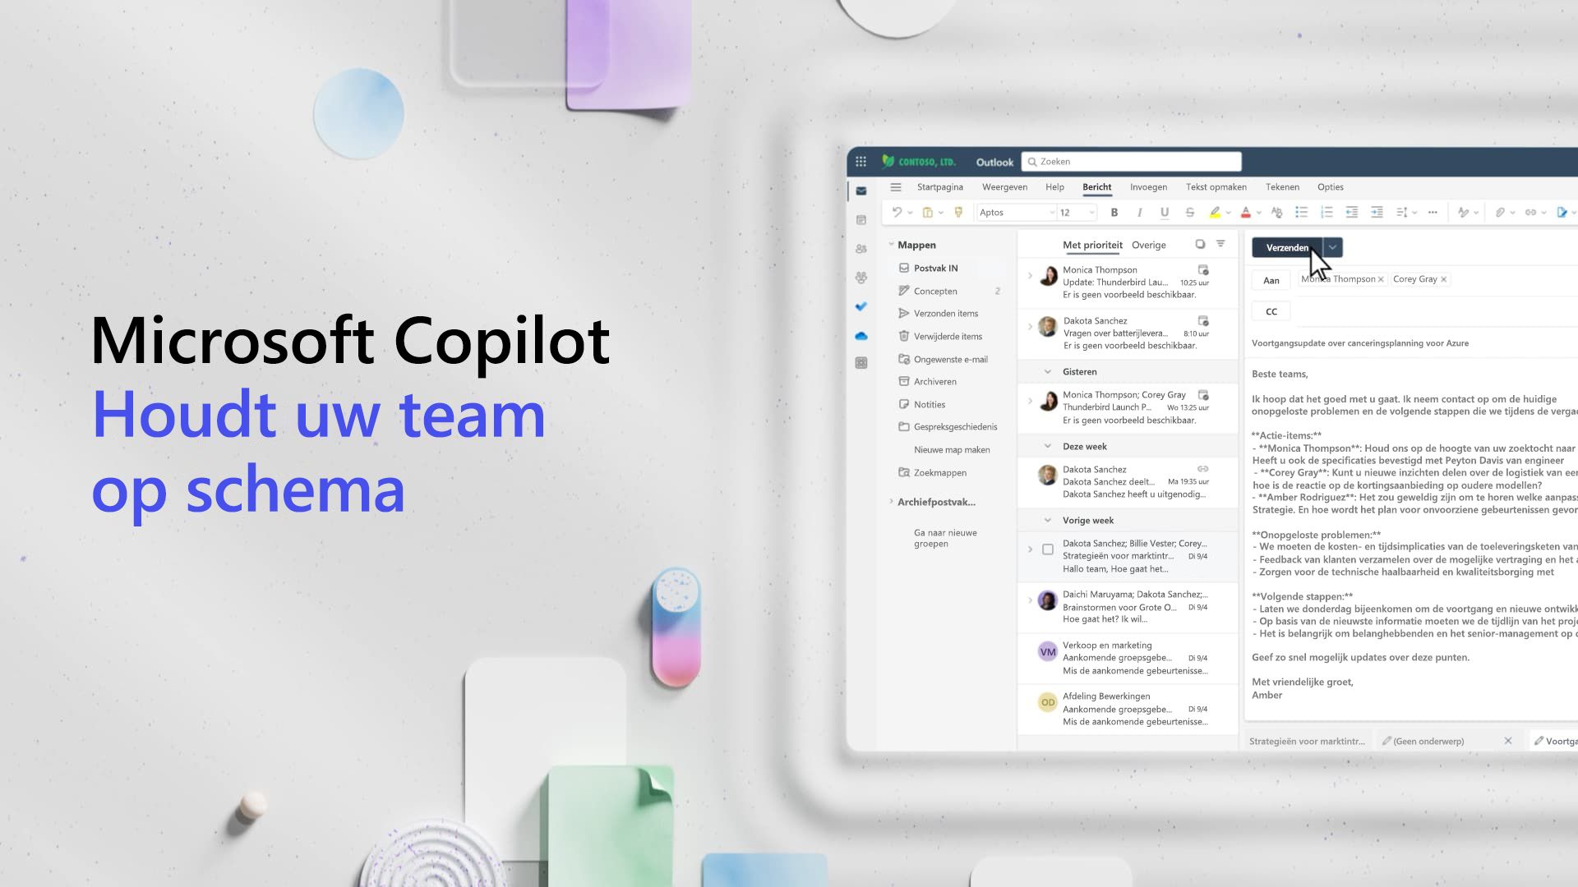Click the Zoeken input field
The height and width of the screenshot is (887, 1578).
[1130, 161]
